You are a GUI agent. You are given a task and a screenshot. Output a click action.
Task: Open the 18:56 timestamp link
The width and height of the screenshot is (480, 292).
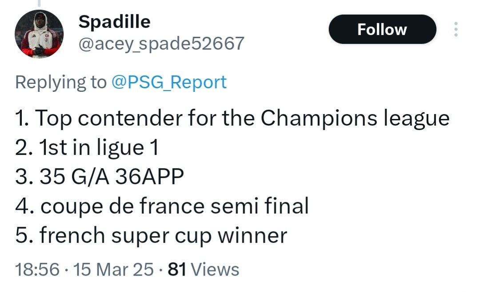37,269
